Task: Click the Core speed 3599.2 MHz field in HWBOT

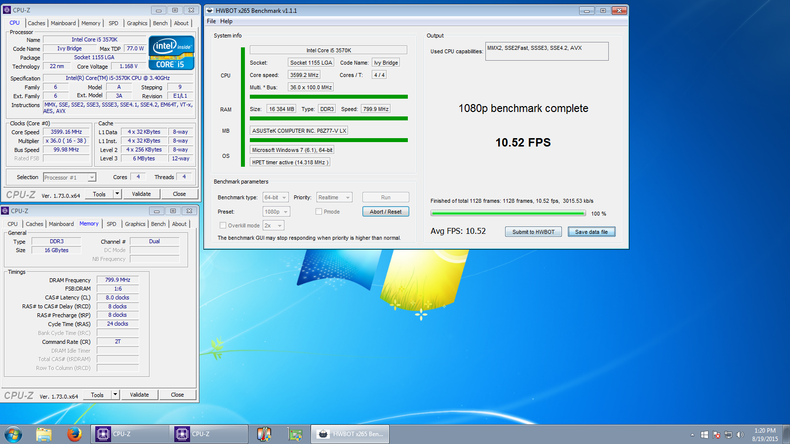Action: click(304, 75)
